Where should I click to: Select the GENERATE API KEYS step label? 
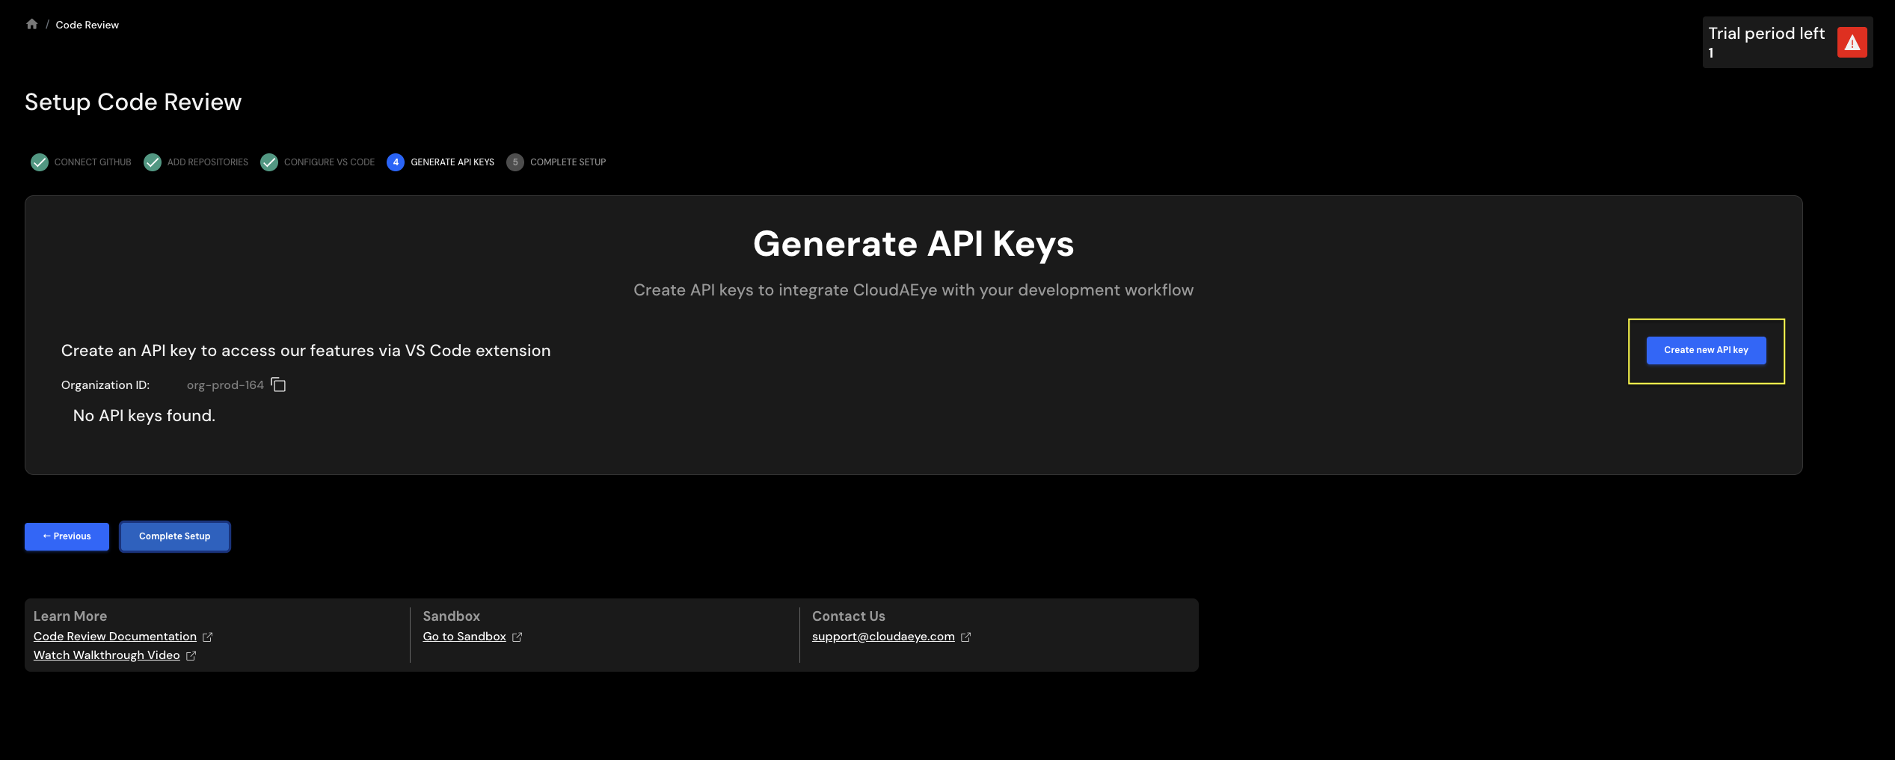(452, 162)
